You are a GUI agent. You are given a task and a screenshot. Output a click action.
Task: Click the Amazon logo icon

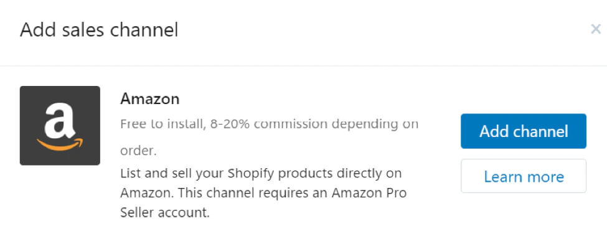coord(60,125)
